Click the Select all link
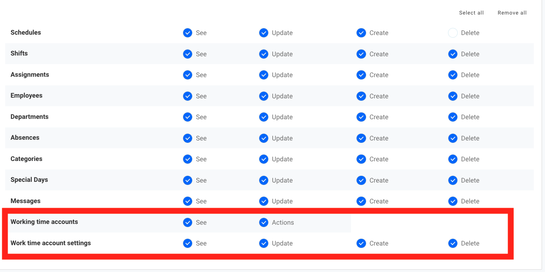545x272 pixels. (471, 13)
